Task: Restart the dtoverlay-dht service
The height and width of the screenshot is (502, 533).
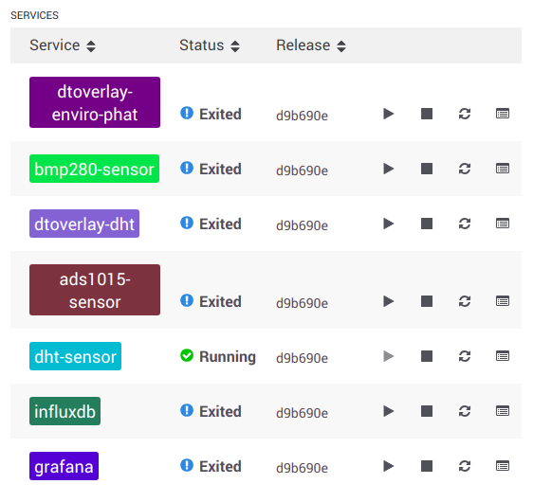Action: point(465,224)
